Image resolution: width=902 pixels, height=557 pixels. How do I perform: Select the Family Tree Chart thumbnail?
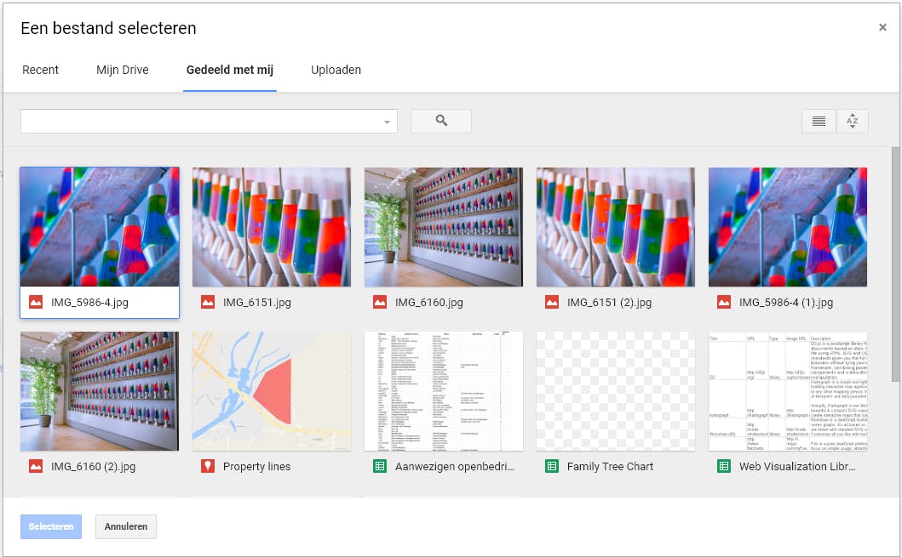tap(616, 391)
